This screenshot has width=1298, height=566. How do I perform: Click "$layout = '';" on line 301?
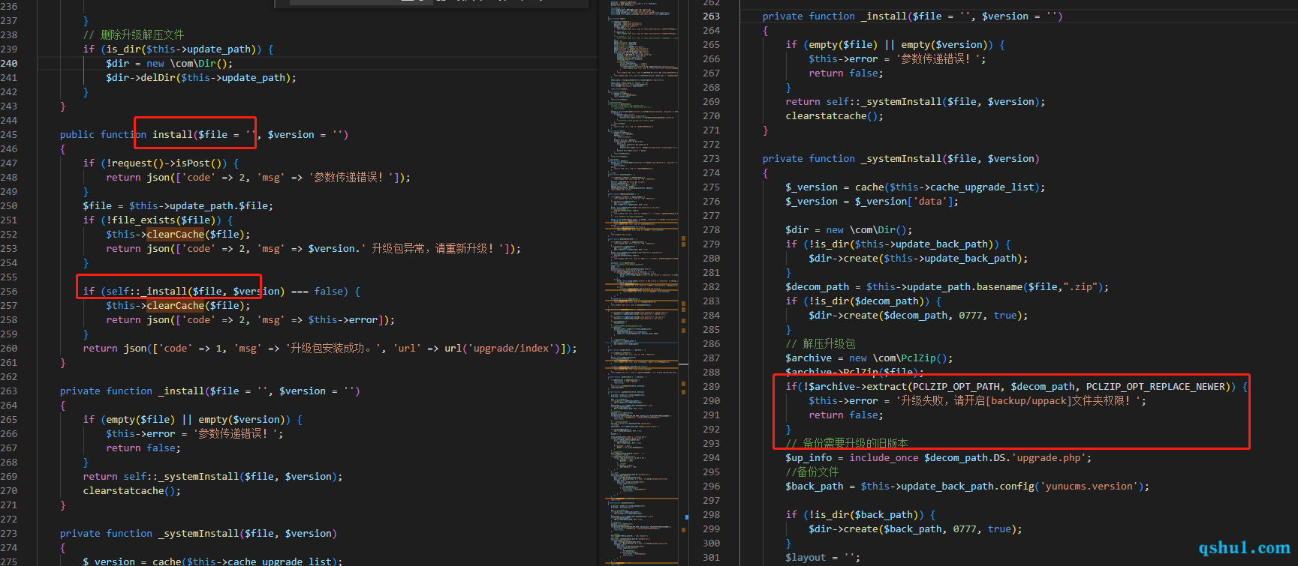click(x=823, y=557)
